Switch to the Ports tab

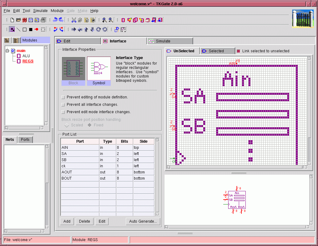click(x=25, y=140)
